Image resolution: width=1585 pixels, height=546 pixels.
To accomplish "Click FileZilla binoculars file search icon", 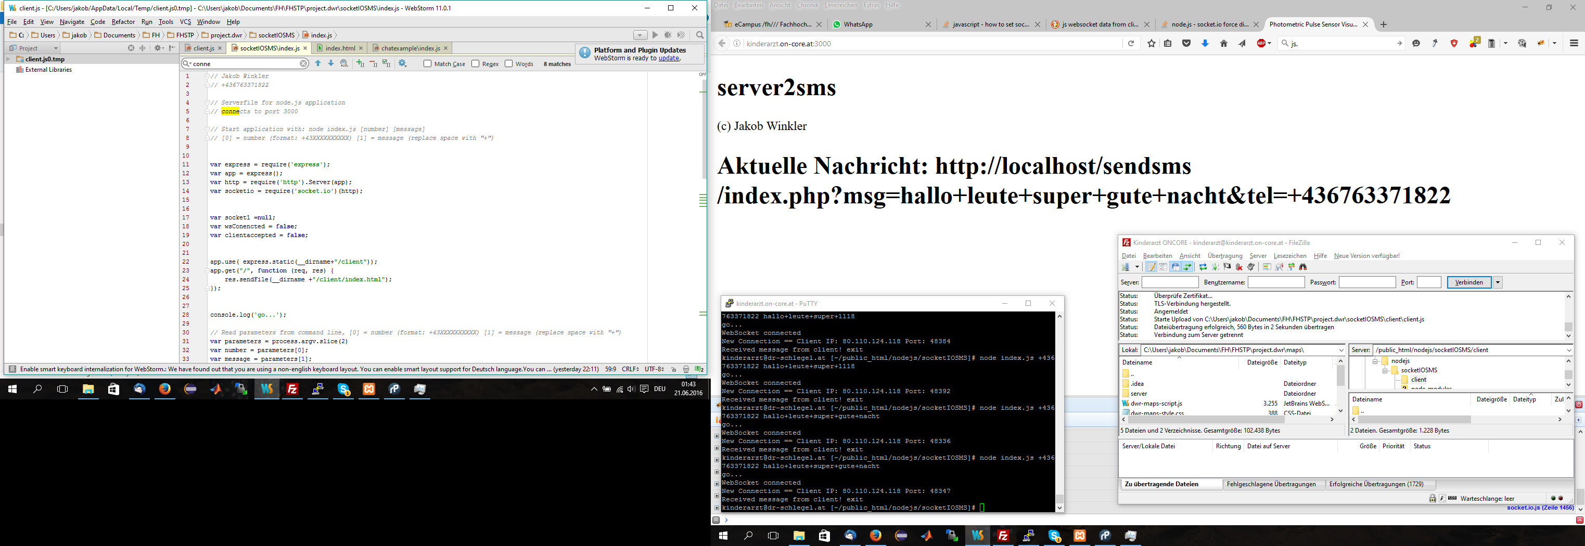I will click(x=1302, y=267).
